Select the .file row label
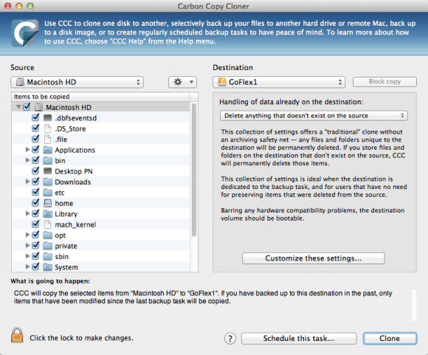 coord(61,139)
